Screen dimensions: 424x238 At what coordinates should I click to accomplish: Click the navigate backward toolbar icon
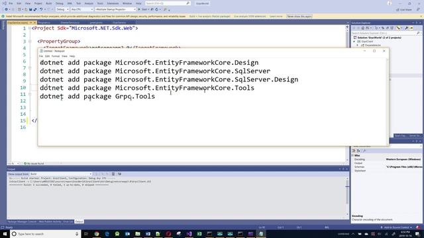(6, 9)
